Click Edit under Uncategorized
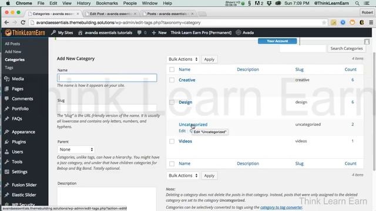Viewport: 376px width, 211px height. coord(182,131)
